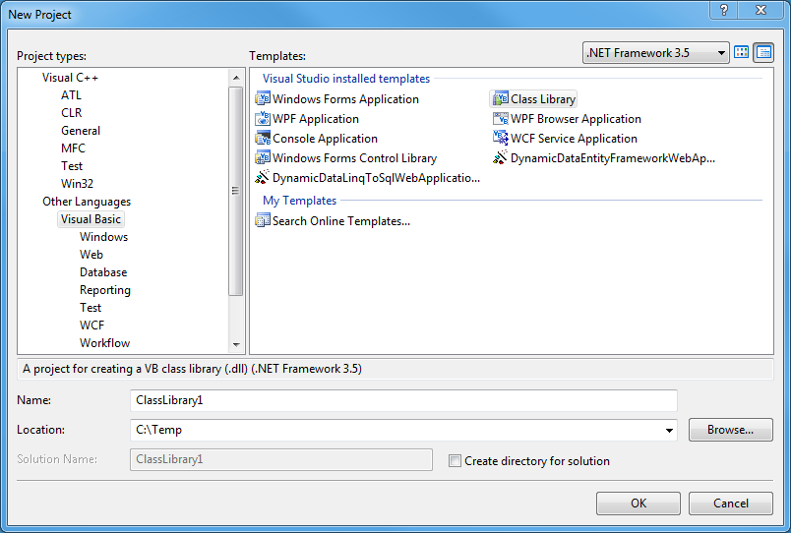Close the New Project dialog
This screenshot has width=791, height=533.
click(x=761, y=10)
